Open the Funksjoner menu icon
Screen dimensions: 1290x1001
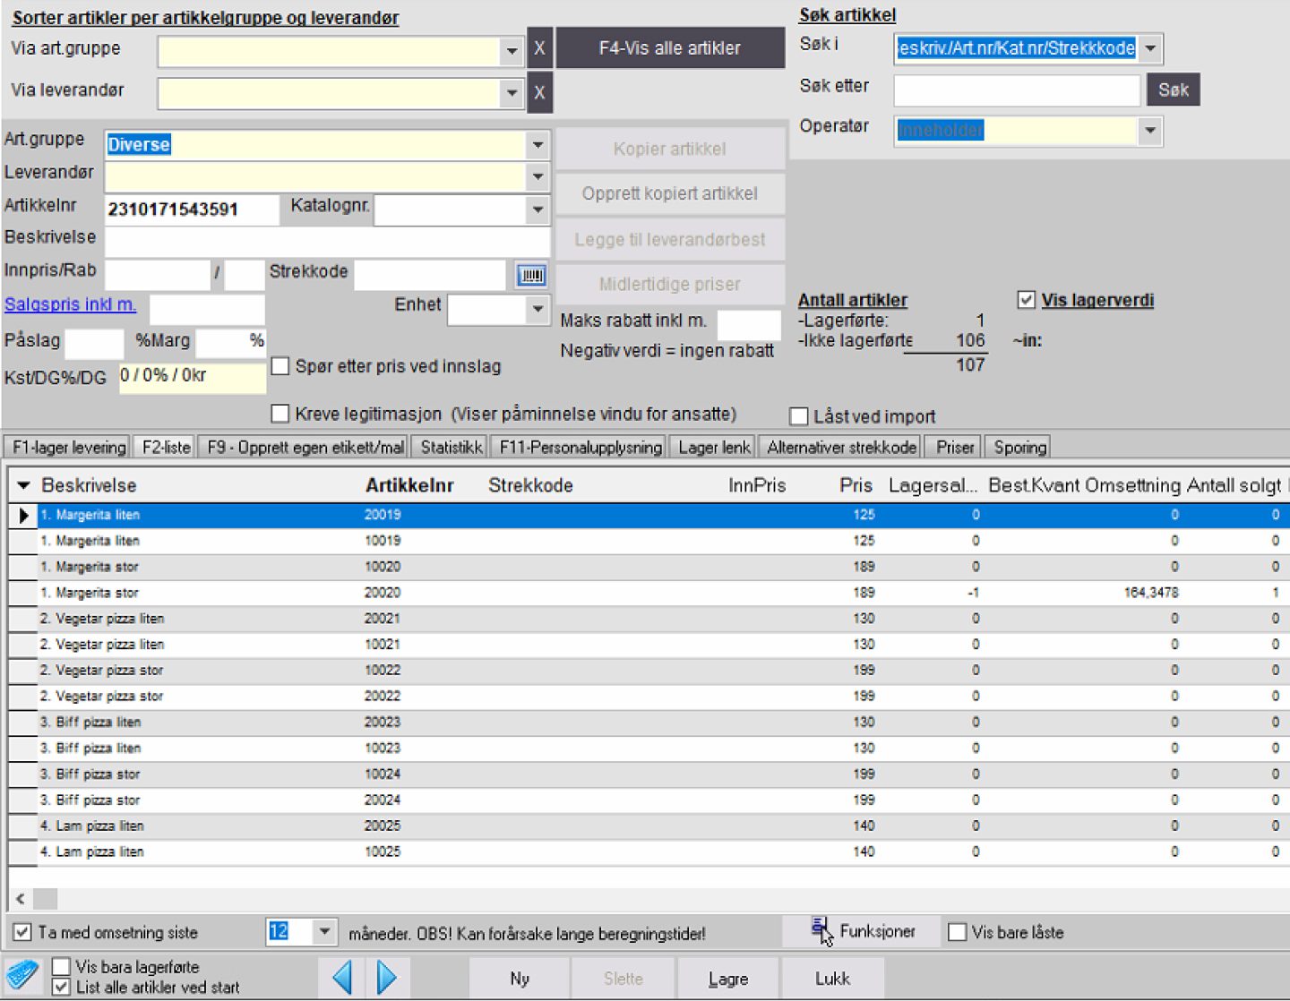click(x=821, y=931)
